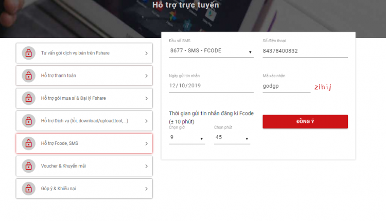Image resolution: width=386 pixels, height=221 pixels.
Task: Click the red ĐỒNG Ý button
Action: click(305, 121)
